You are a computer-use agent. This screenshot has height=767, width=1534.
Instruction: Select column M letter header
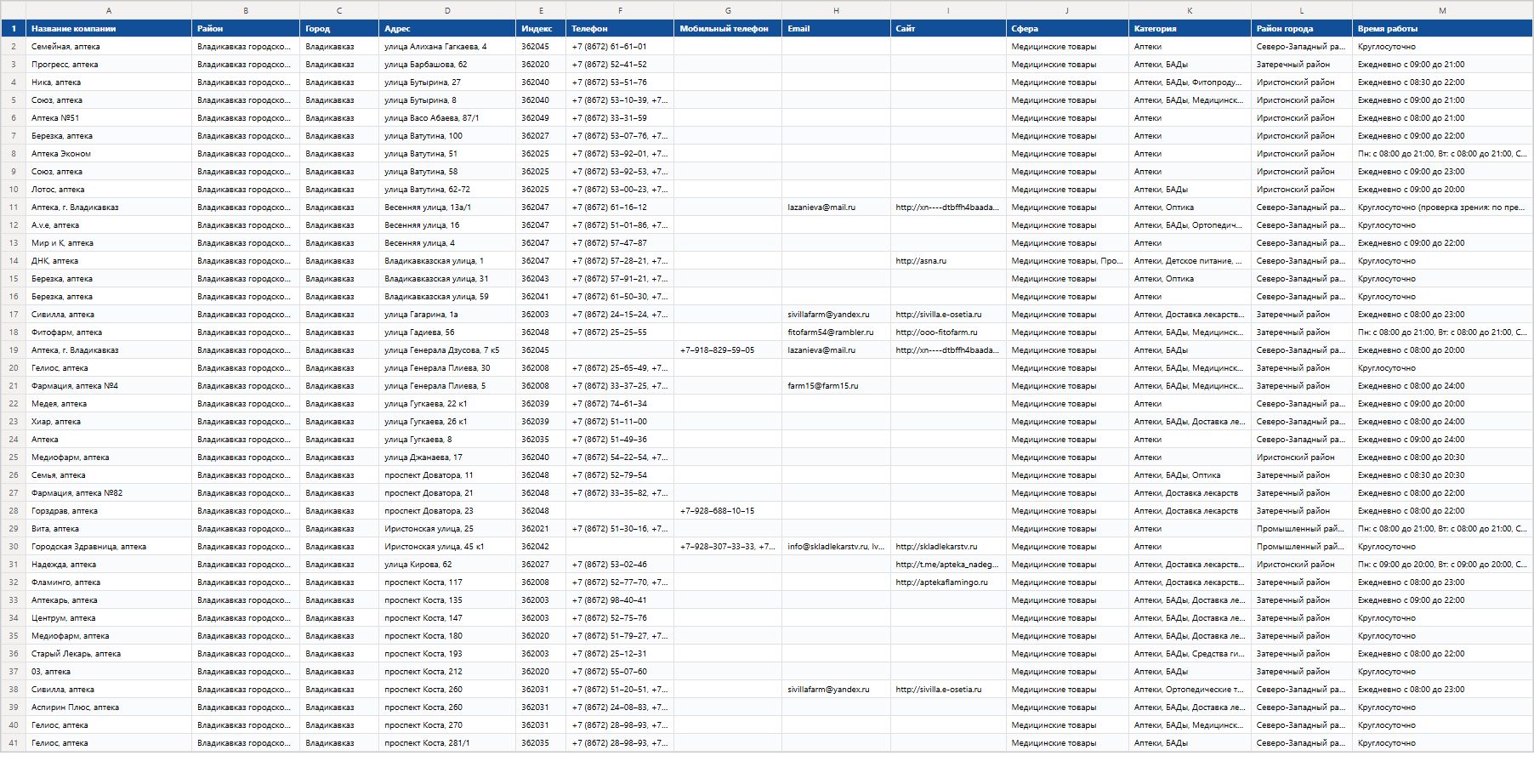1442,10
